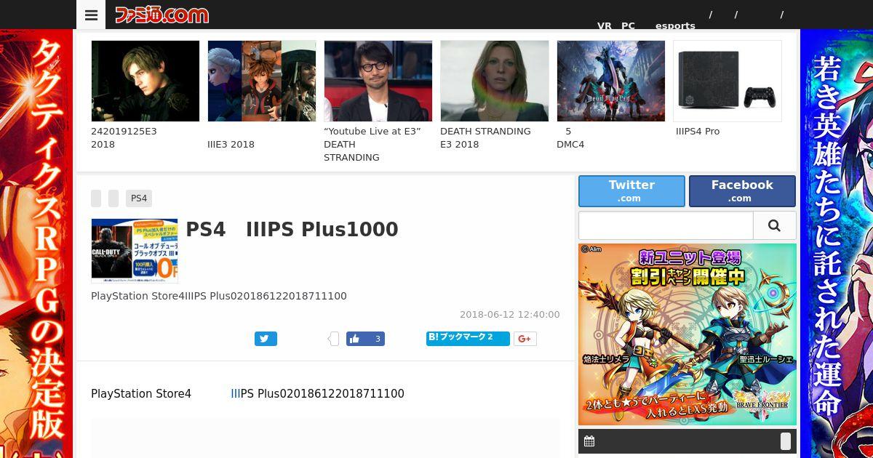Open the Devil May Cry 5 thumbnail
This screenshot has height=458, width=873.
click(x=611, y=81)
